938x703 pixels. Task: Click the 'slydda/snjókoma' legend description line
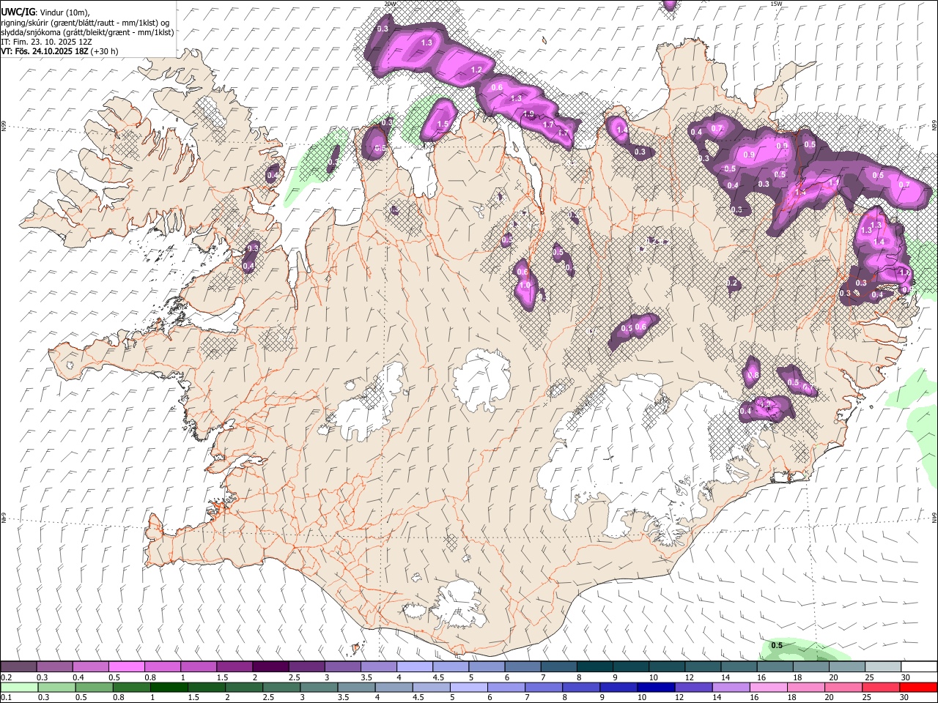(87, 32)
